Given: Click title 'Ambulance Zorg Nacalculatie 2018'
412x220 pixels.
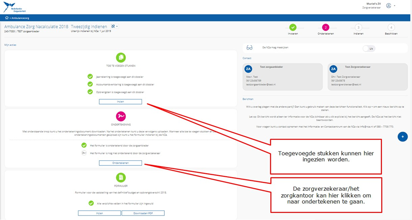Looking at the screenshot, I should 36,26.
